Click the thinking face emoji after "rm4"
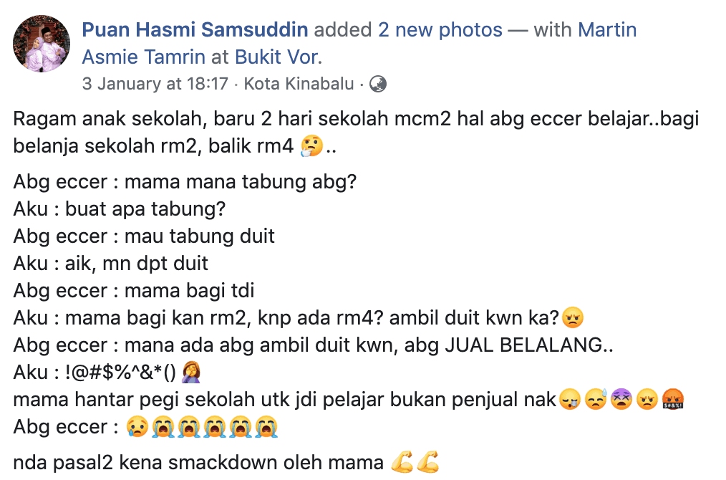The height and width of the screenshot is (480, 726). [311, 147]
